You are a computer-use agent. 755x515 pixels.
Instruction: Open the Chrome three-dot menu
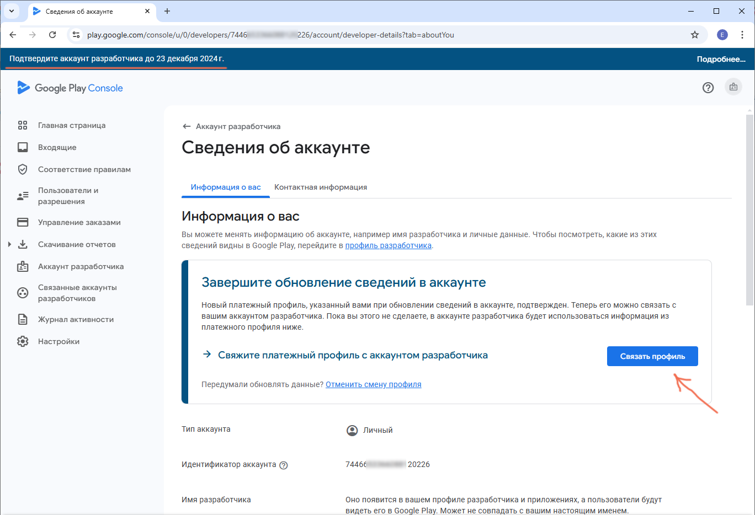(x=742, y=35)
